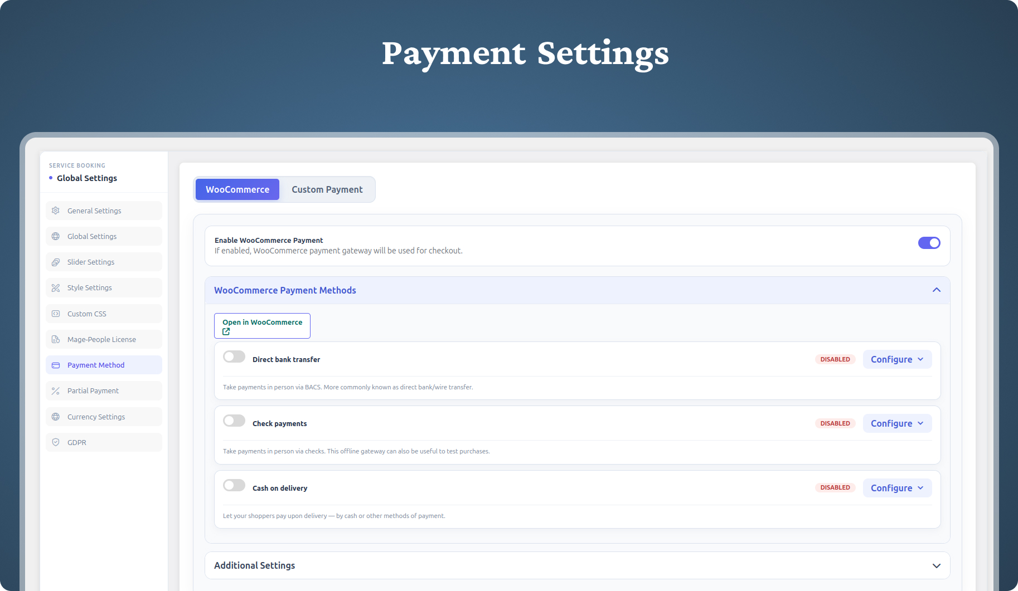
Task: Go to GDPR settings
Action: pyautogui.click(x=104, y=442)
